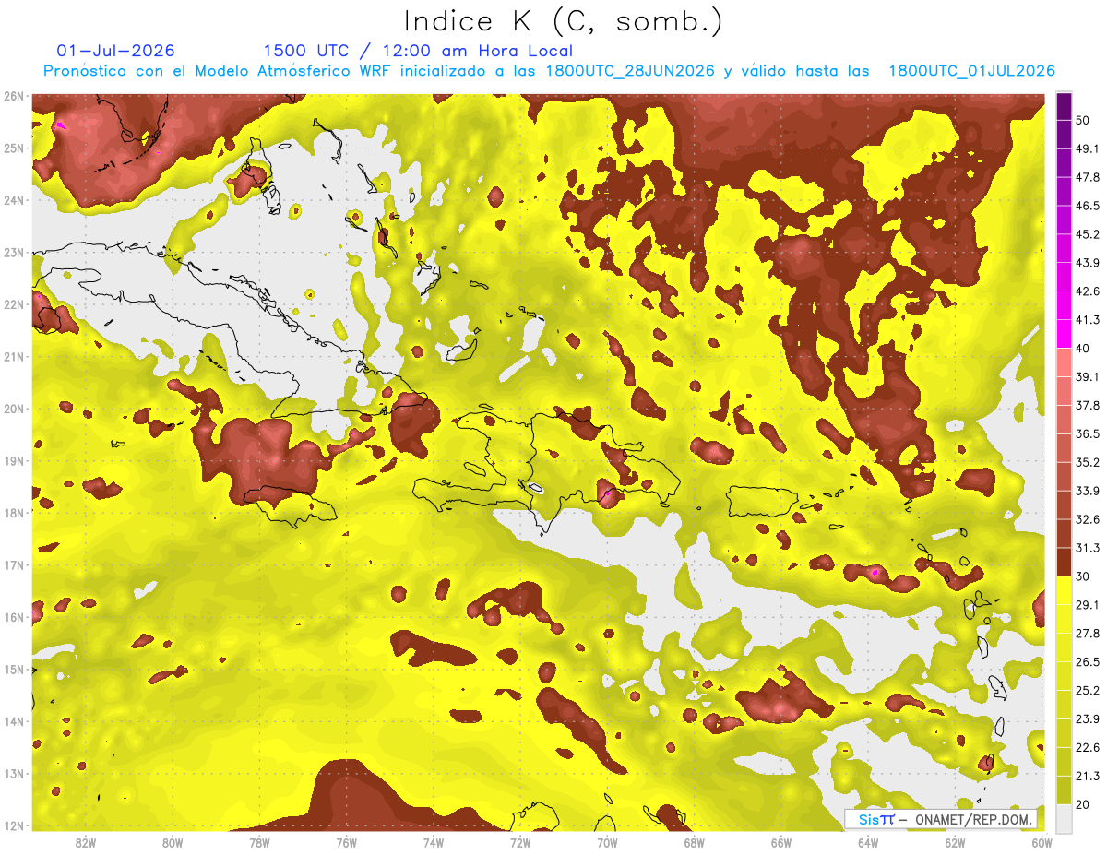Screen dimensions: 1107x855
Task: Click colorbar value '40'
Action: point(1084,348)
